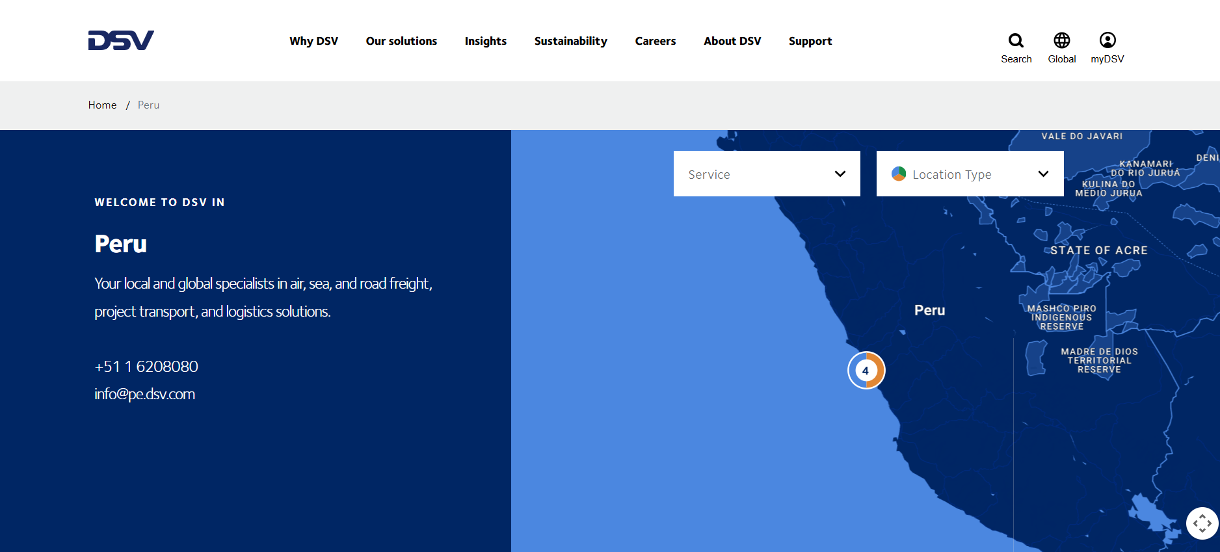Open the Global globe icon
This screenshot has height=552, width=1220.
[x=1061, y=40]
